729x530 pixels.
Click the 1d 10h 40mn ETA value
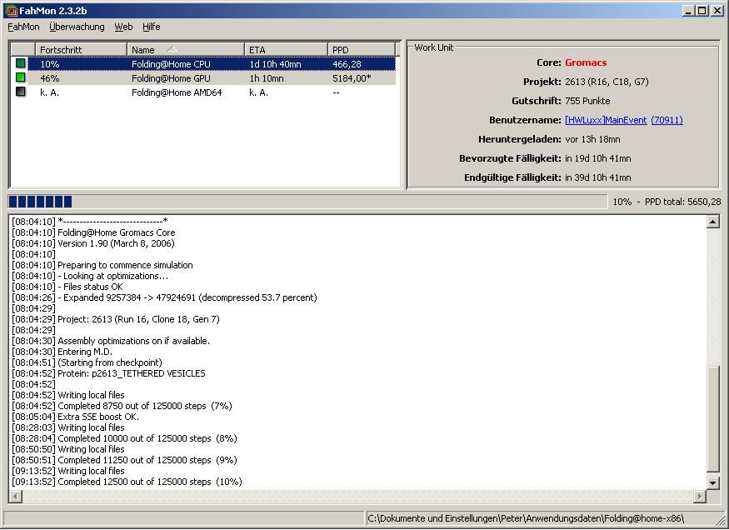click(x=275, y=64)
